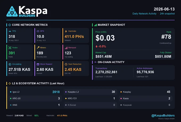Select the Igra L2 activity row
This screenshot has width=181, height=122.
pyautogui.click(x=35, y=92)
